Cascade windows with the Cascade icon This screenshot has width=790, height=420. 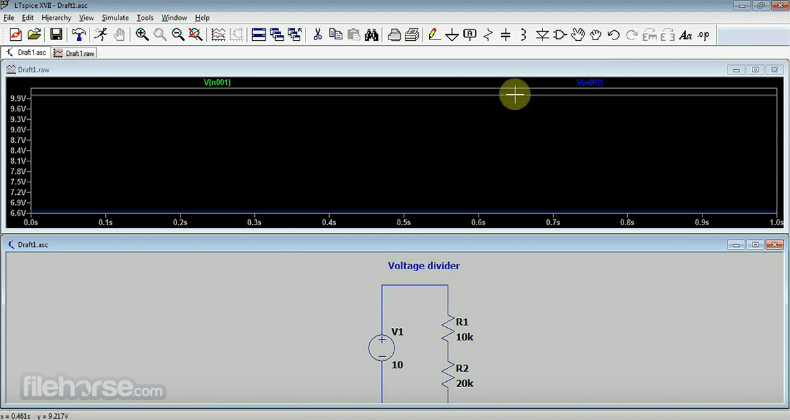(x=277, y=35)
